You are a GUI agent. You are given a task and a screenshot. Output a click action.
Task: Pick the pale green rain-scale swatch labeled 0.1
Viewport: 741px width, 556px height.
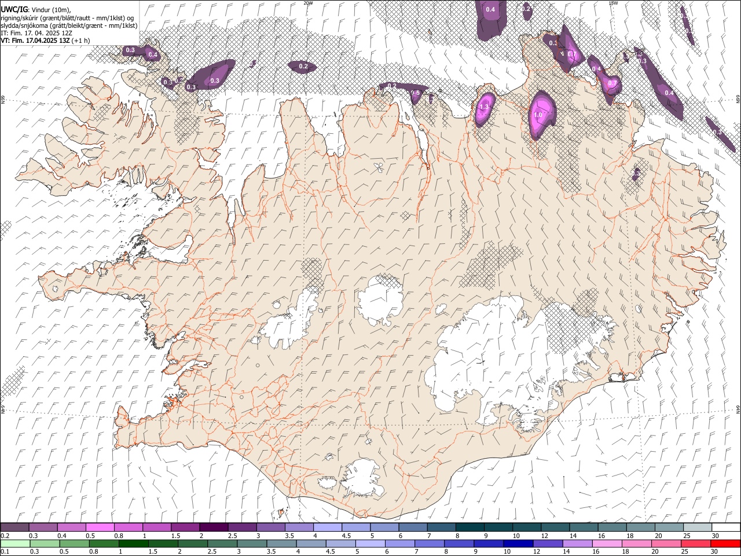pyautogui.click(x=15, y=543)
